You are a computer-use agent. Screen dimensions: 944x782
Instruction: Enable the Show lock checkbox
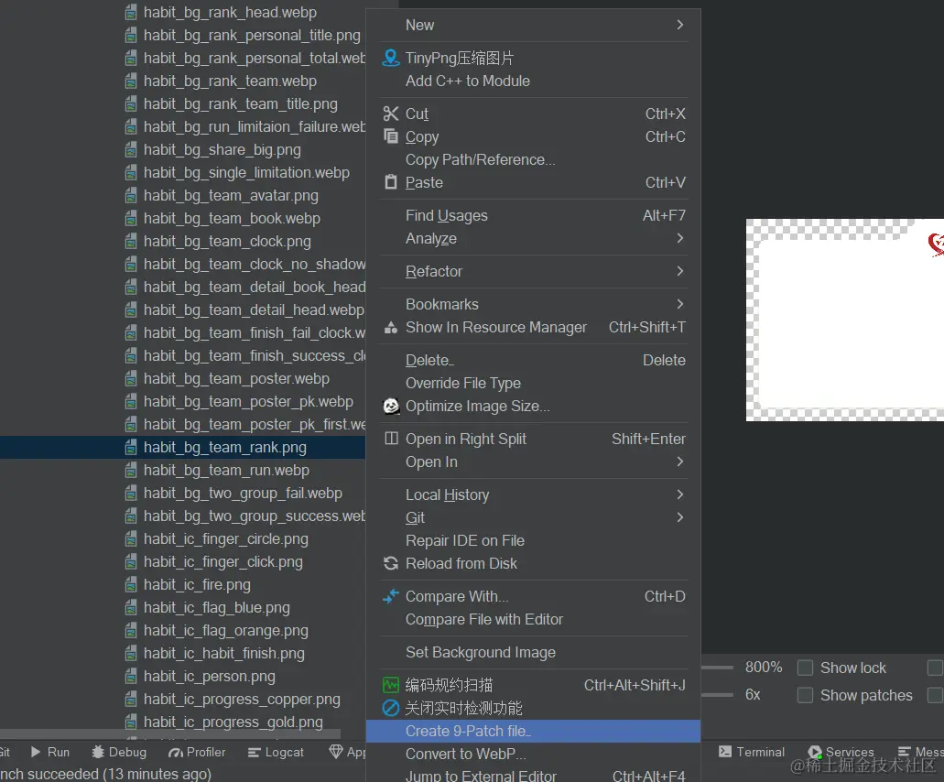click(x=805, y=668)
